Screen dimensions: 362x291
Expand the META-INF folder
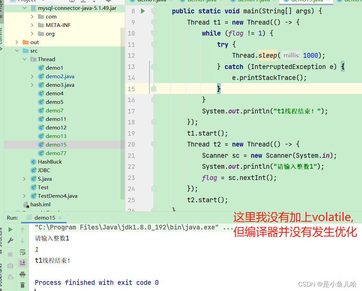32,25
